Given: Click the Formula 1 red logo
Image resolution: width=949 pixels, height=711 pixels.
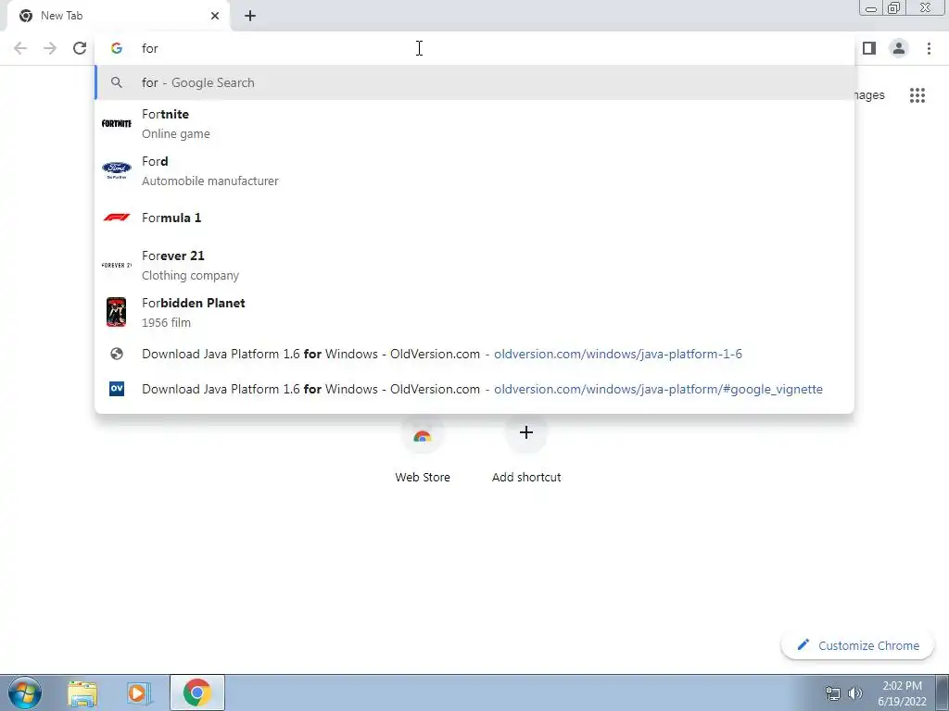Looking at the screenshot, I should (x=116, y=217).
